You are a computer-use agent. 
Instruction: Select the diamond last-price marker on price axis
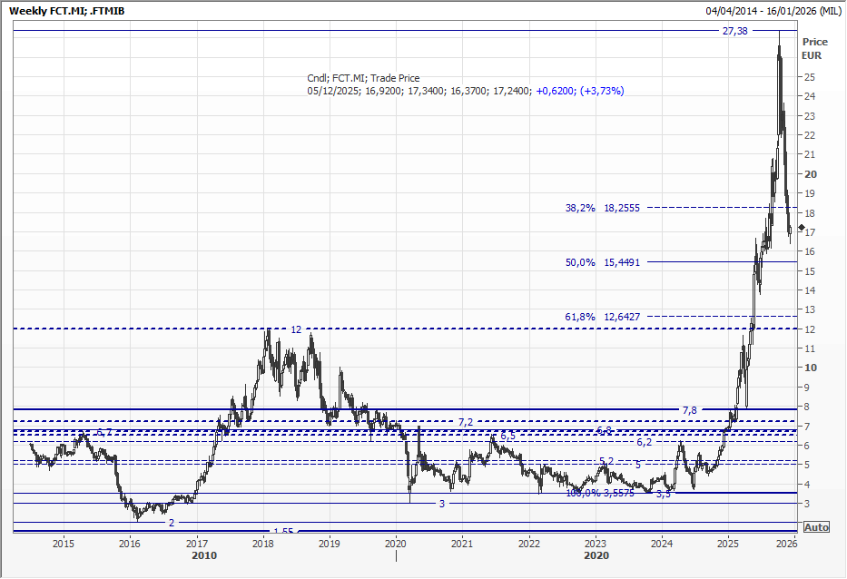pyautogui.click(x=802, y=227)
